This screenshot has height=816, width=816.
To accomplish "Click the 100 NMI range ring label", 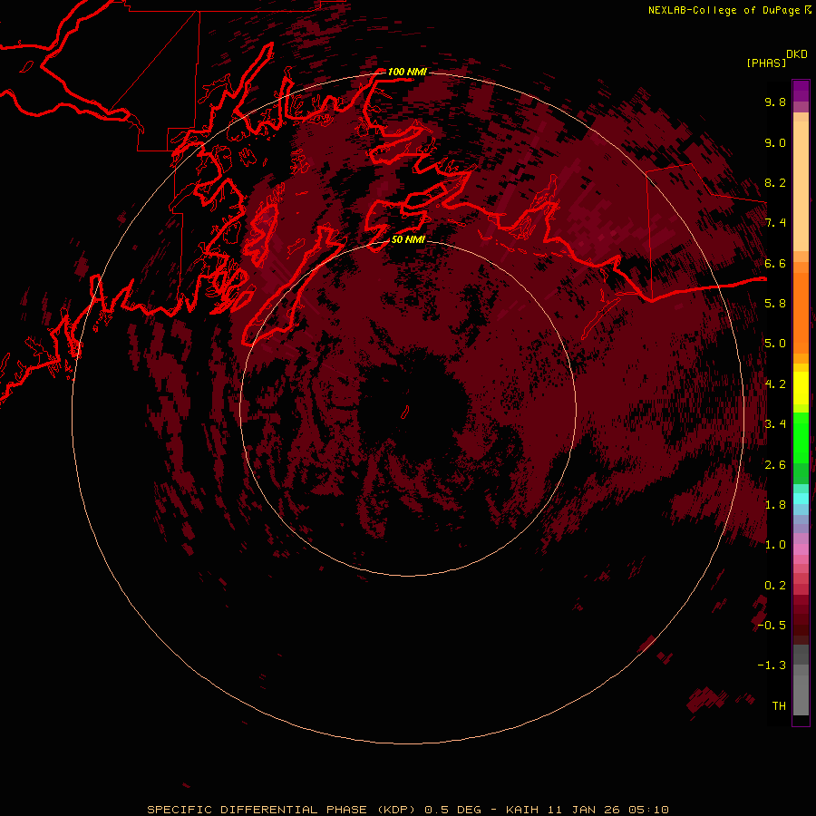I will click(x=407, y=72).
